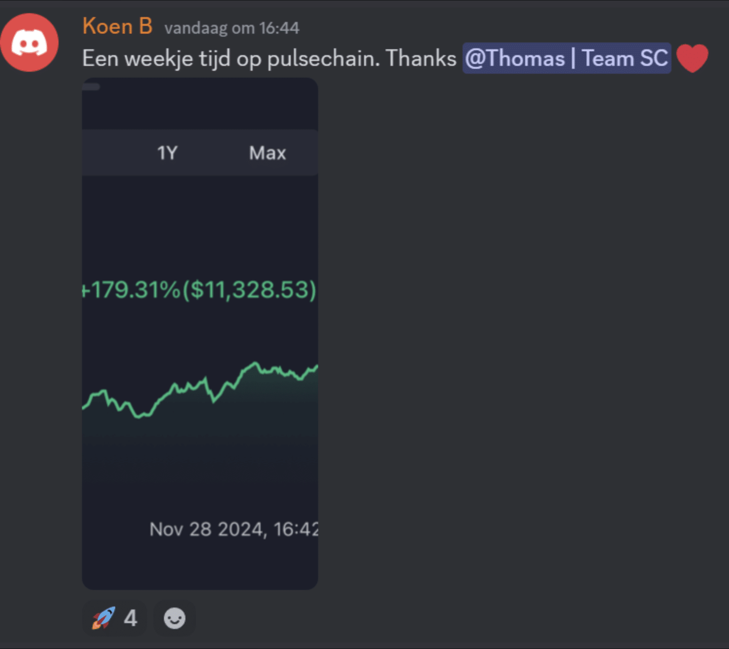Click the red heart emoji
729x649 pixels.
pyautogui.click(x=692, y=58)
